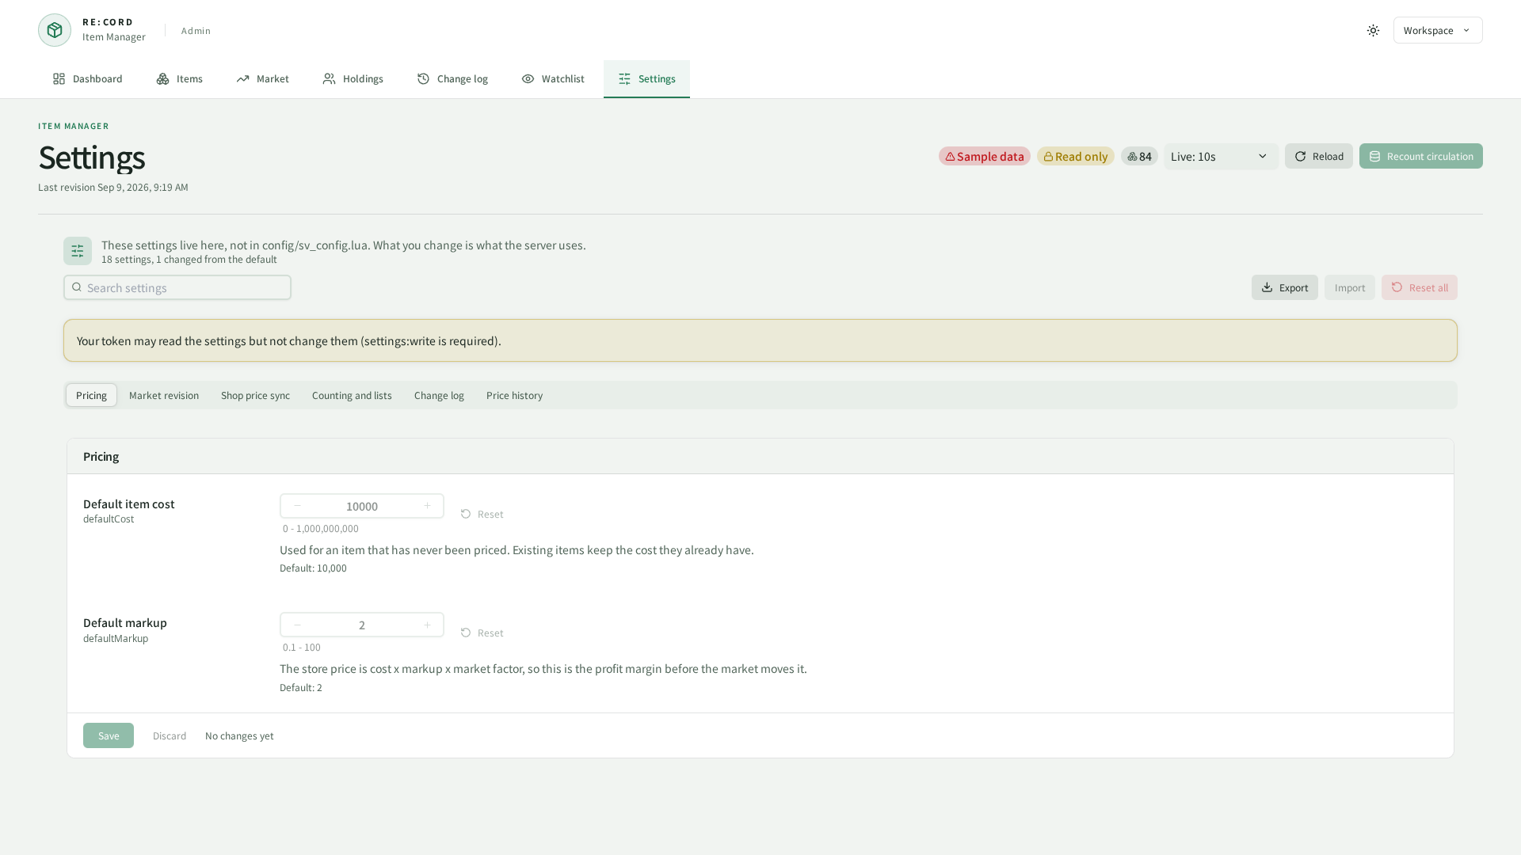Toggle the light/dark theme sun icon
The image size is (1521, 855).
click(x=1373, y=30)
